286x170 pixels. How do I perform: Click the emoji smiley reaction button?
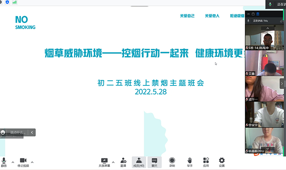3,132
